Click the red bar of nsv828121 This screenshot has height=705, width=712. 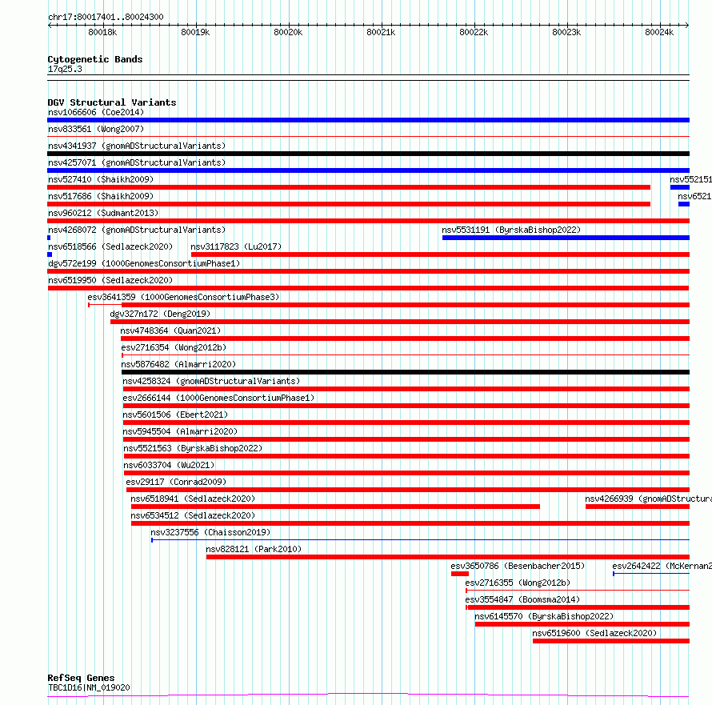tap(448, 557)
